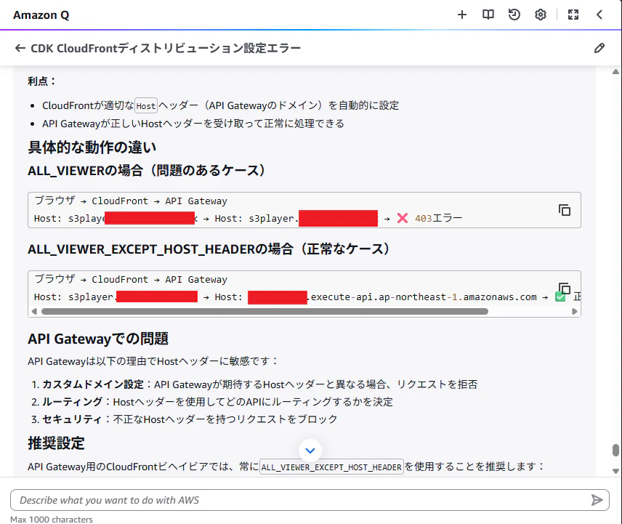The width and height of the screenshot is (622, 524).
Task: Copy the ALL_VIEWER code block
Action: (x=565, y=210)
